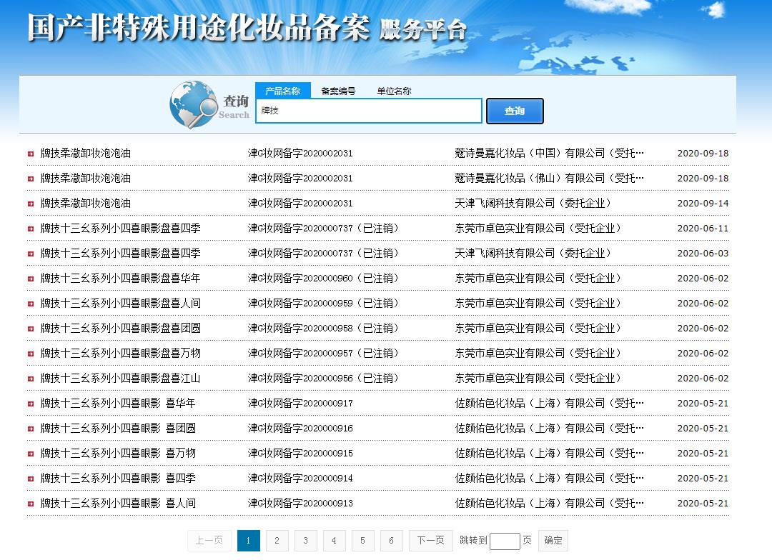Click the red bullet icon beside 2020-06-11 row
The width and height of the screenshot is (772, 560).
pos(31,229)
